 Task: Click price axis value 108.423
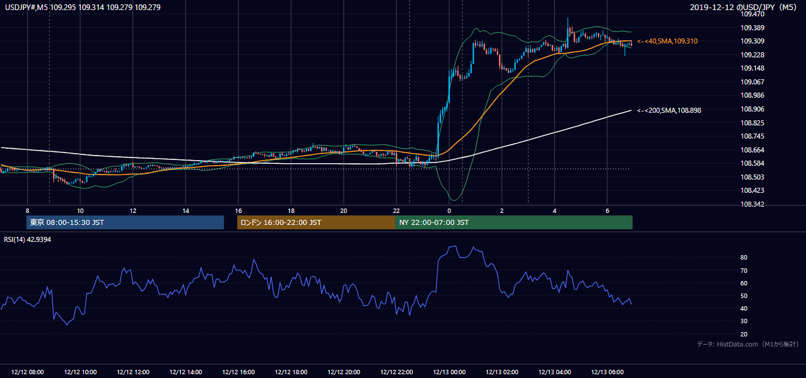[x=752, y=190]
